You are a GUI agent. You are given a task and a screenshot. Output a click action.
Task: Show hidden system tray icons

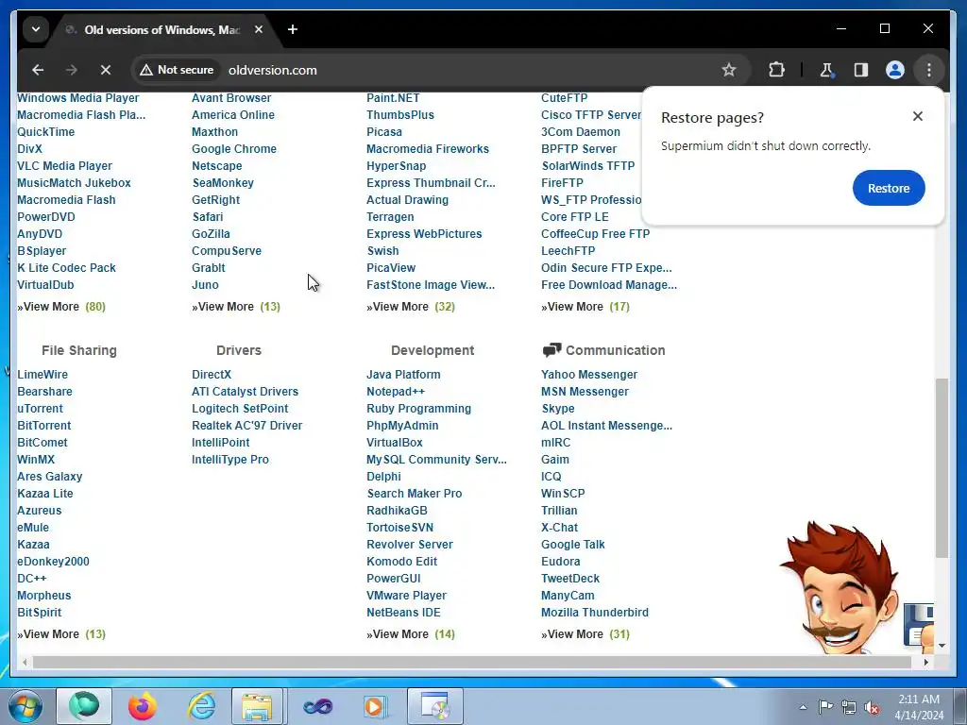coord(803,707)
